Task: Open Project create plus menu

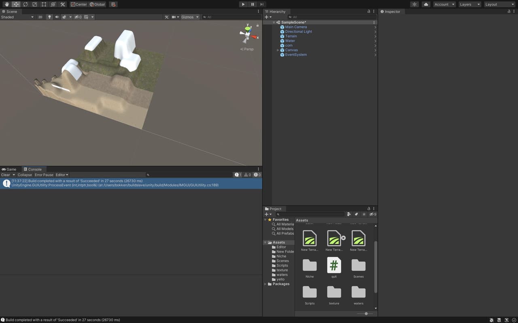Action: [x=268, y=214]
